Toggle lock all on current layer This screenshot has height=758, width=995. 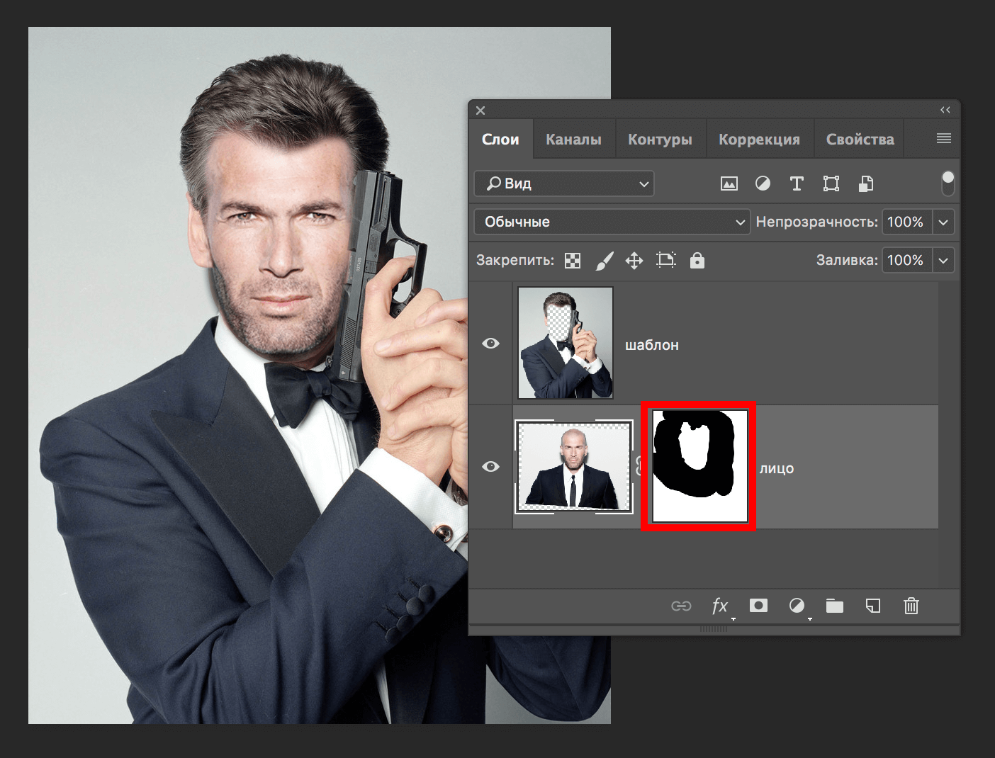697,260
